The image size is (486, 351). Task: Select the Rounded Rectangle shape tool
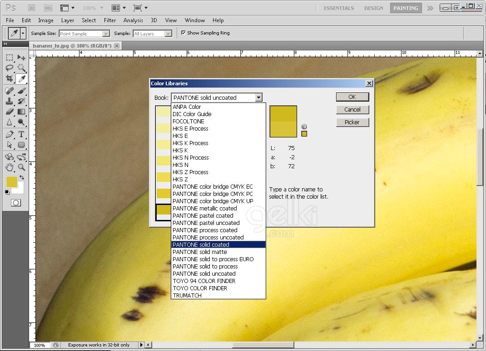pyautogui.click(x=21, y=145)
